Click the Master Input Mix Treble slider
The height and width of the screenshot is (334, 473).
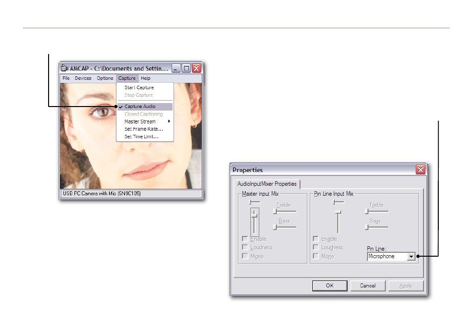pyautogui.click(x=285, y=211)
